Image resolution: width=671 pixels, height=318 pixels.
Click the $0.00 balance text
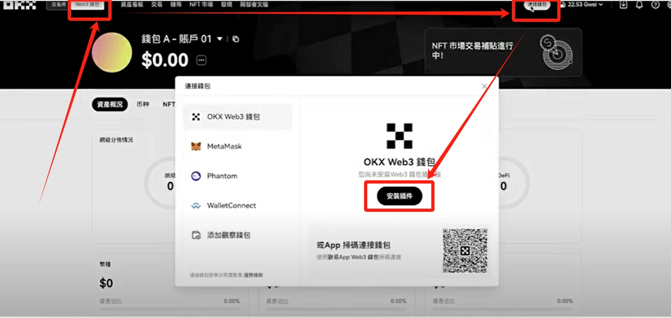tap(164, 60)
